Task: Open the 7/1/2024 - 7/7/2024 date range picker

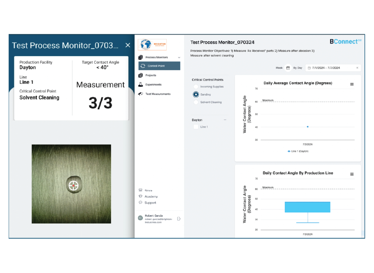Action: 333,68
